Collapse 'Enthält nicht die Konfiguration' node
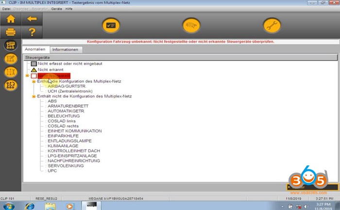Screen dimensions: 340x210 (34, 96)
